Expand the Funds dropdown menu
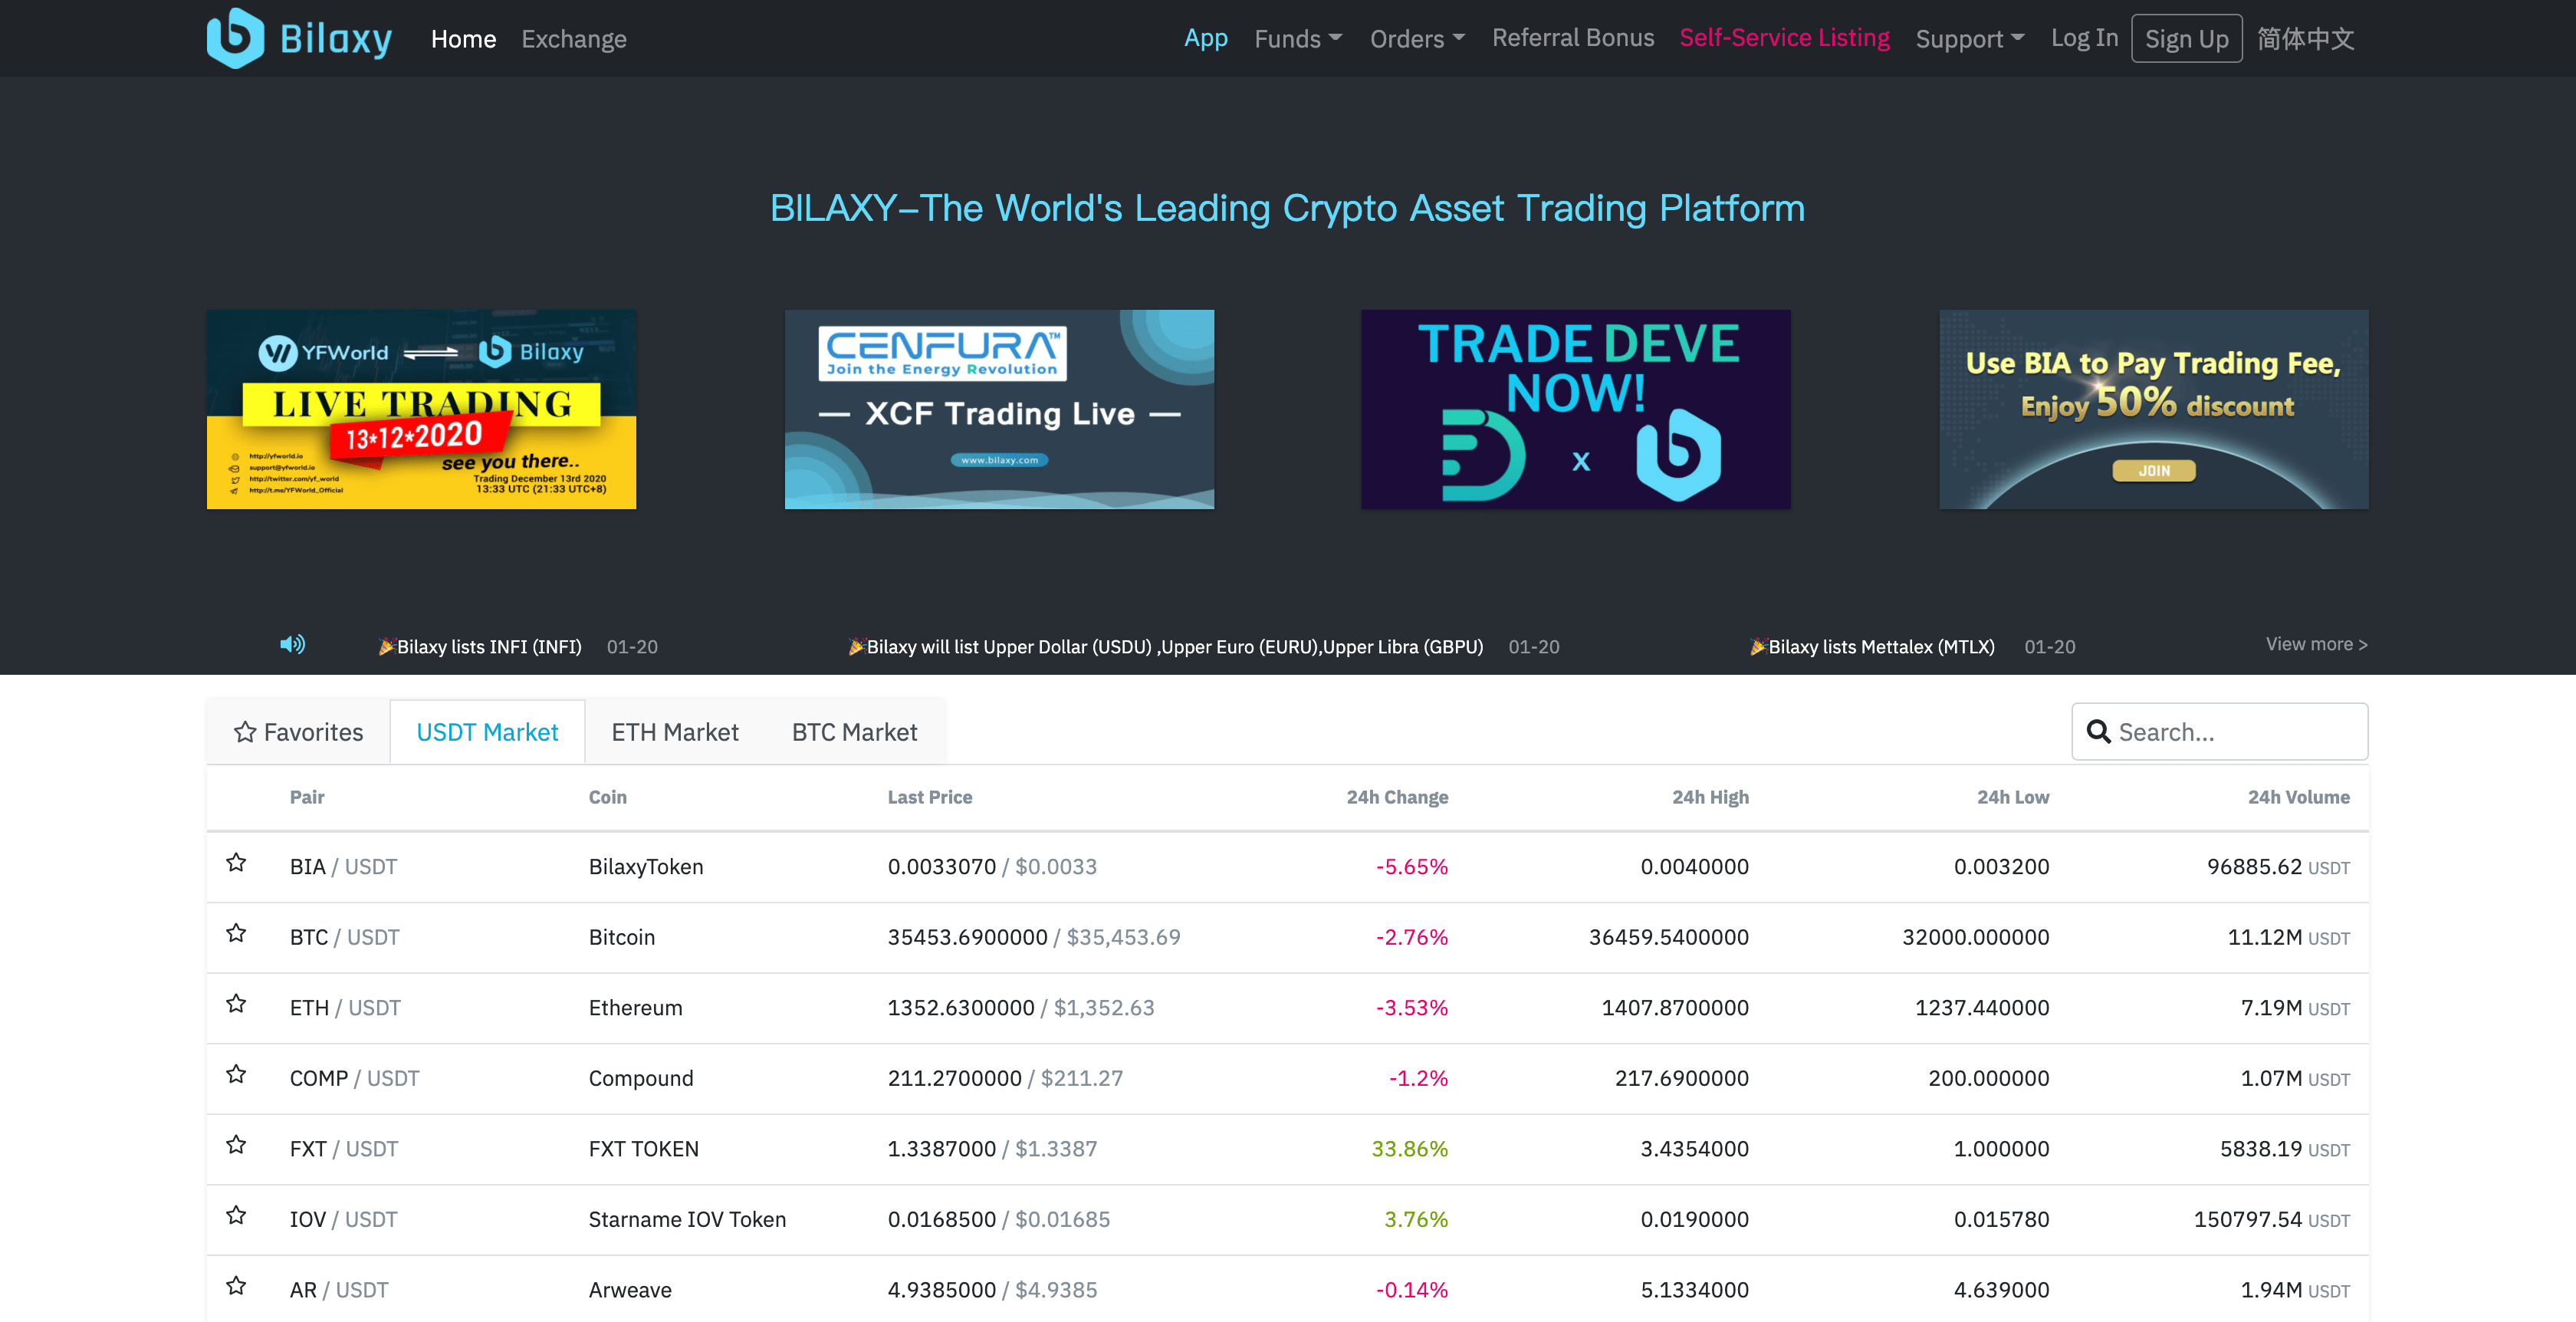Image resolution: width=2576 pixels, height=1322 pixels. (1297, 39)
